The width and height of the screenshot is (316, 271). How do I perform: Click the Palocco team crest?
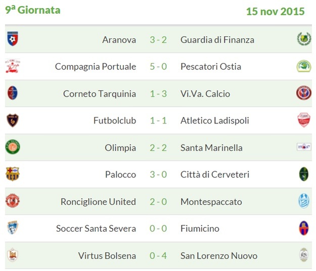12,174
